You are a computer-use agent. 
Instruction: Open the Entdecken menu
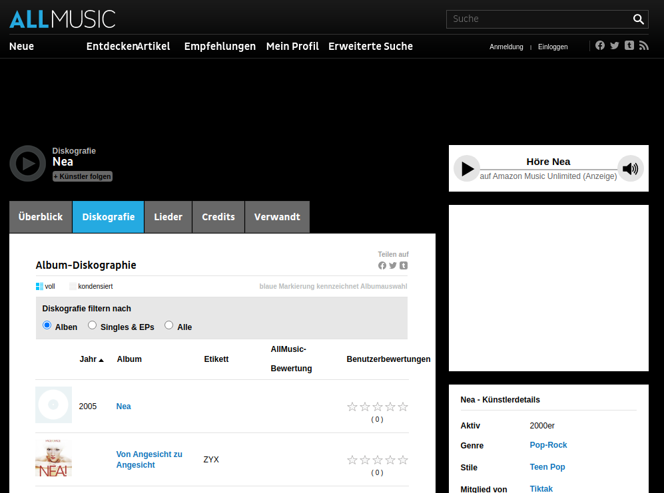(x=111, y=47)
